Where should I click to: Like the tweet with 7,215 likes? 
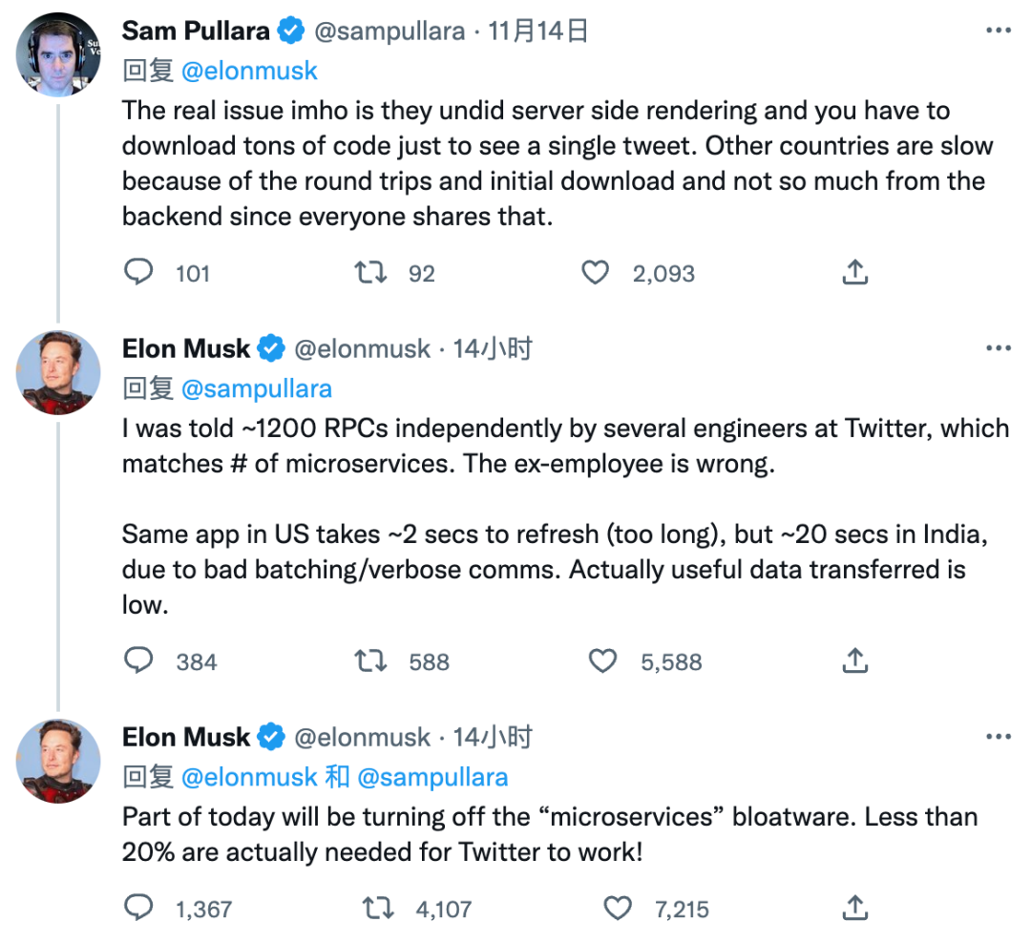[618, 907]
